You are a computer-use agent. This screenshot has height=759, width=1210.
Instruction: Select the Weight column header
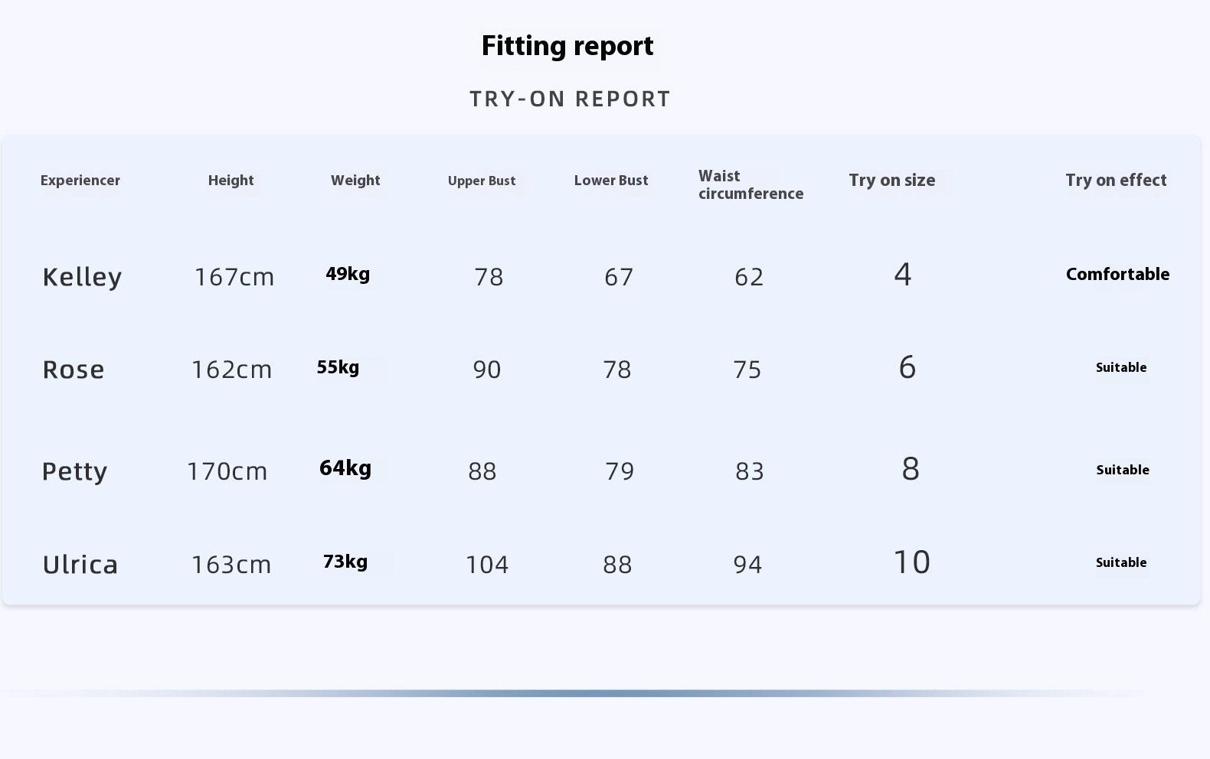[355, 181]
